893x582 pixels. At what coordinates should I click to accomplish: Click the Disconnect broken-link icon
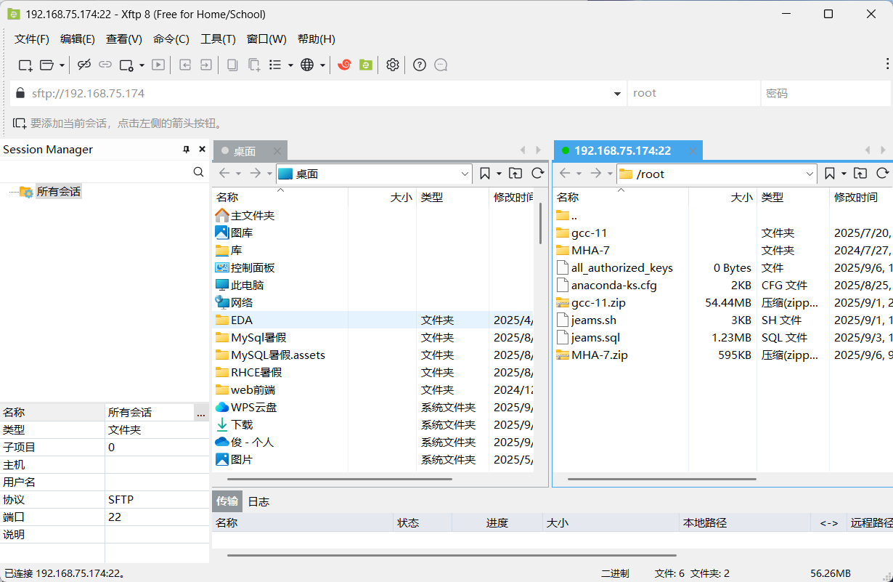click(84, 65)
